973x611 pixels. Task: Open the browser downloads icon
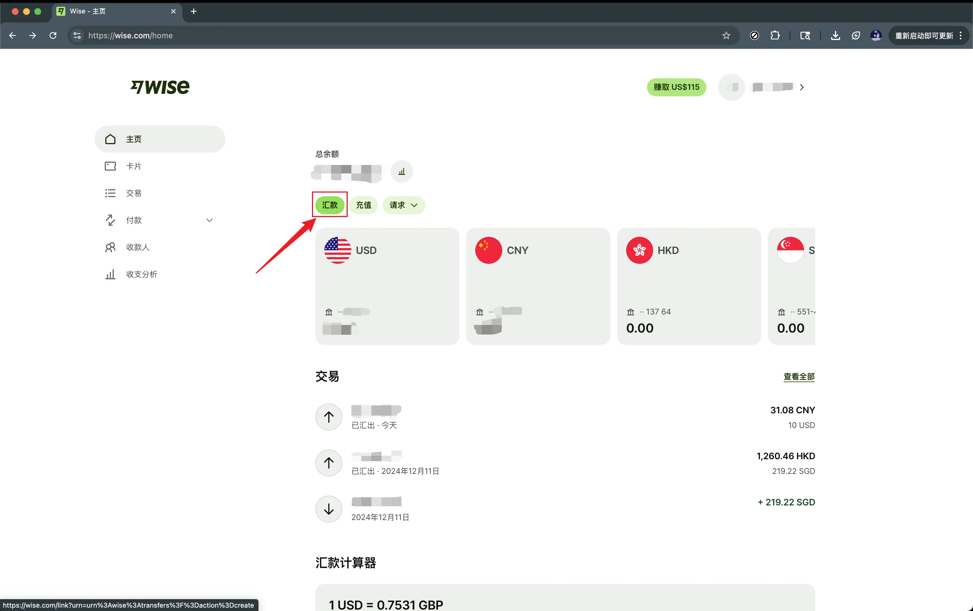[x=835, y=35]
